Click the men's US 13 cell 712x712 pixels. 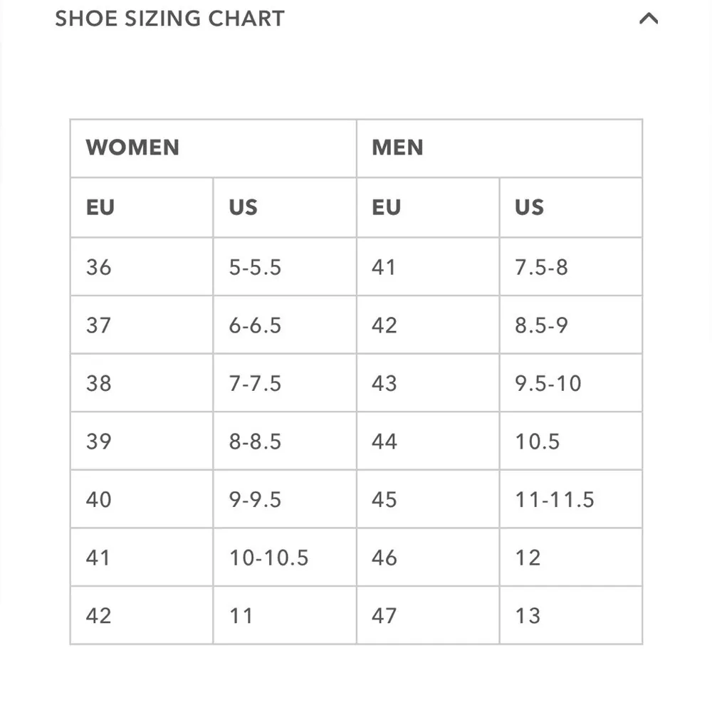pyautogui.click(x=528, y=616)
